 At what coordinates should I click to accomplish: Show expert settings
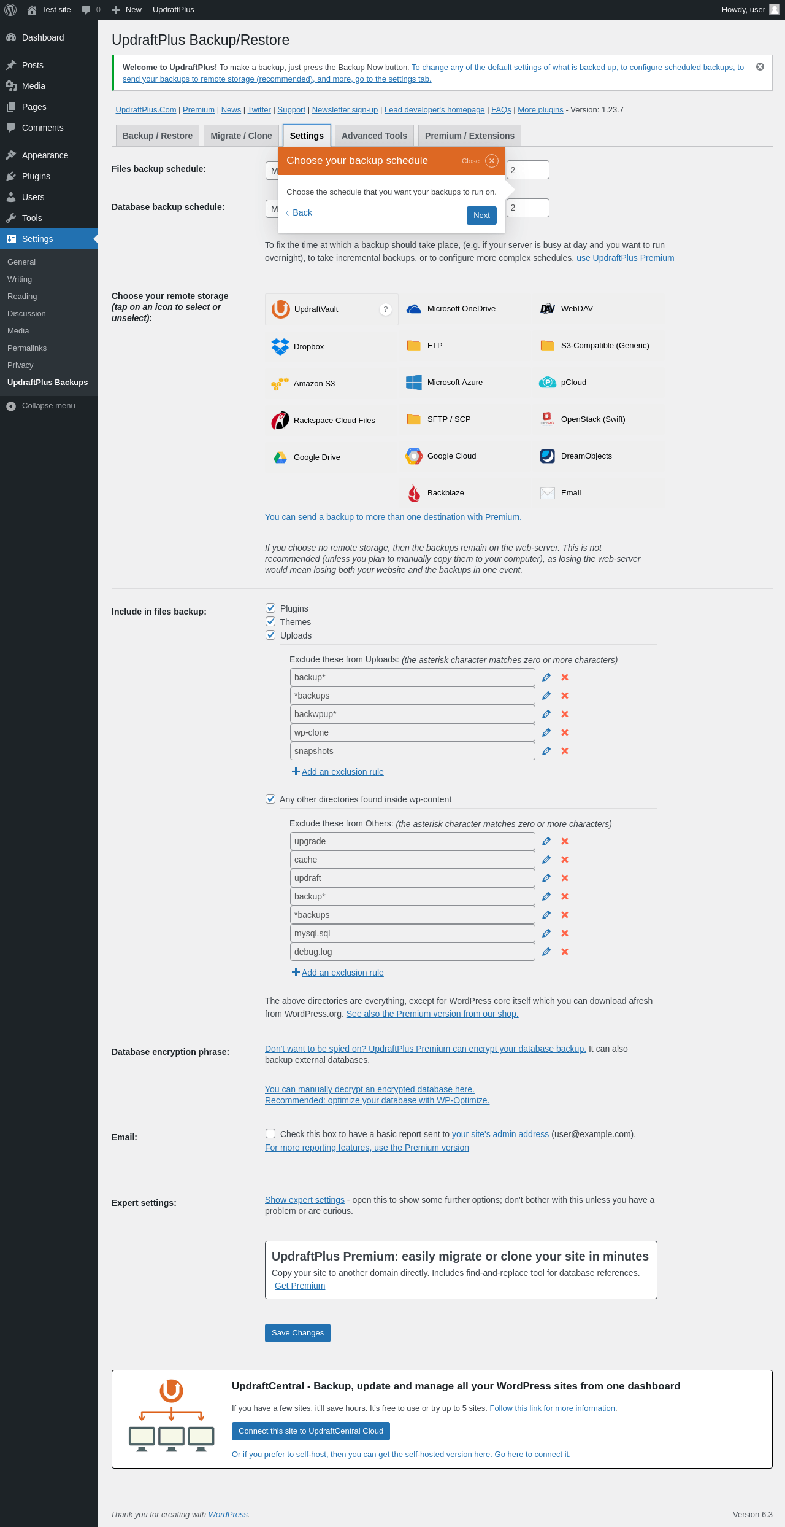[x=305, y=1200]
